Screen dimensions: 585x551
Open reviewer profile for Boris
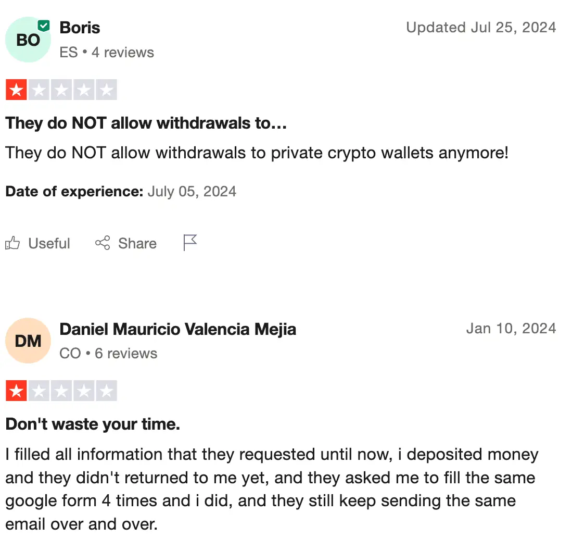tap(80, 28)
